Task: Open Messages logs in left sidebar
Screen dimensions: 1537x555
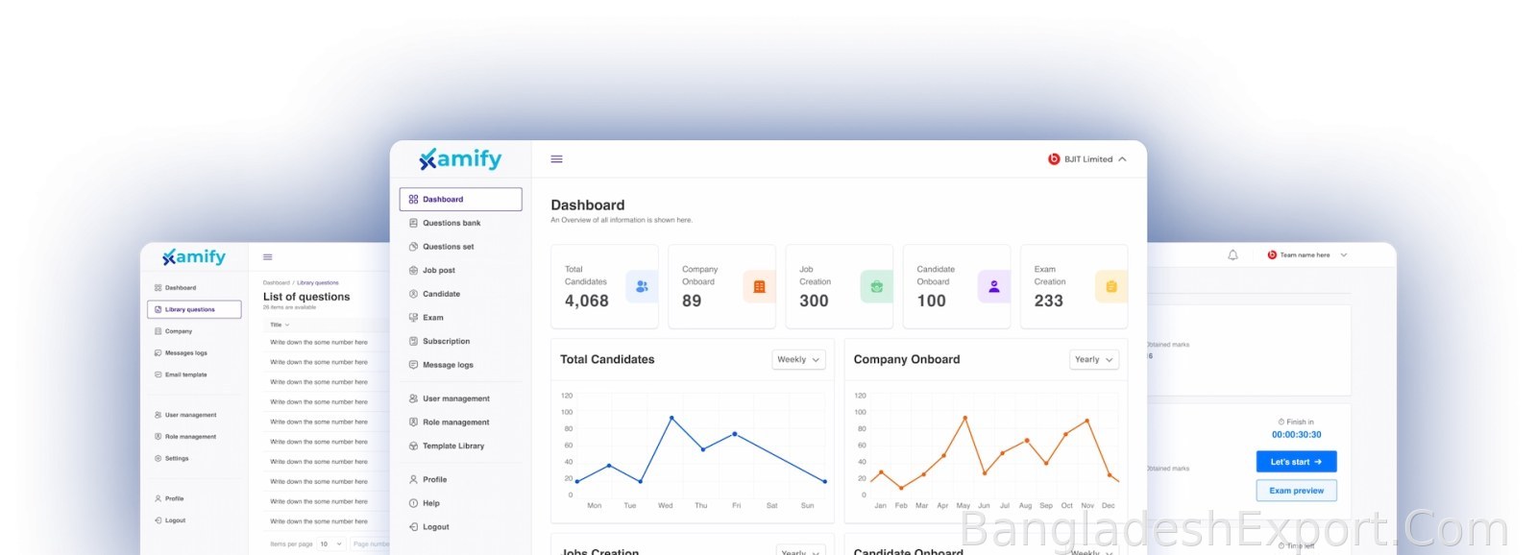Action: tap(181, 352)
